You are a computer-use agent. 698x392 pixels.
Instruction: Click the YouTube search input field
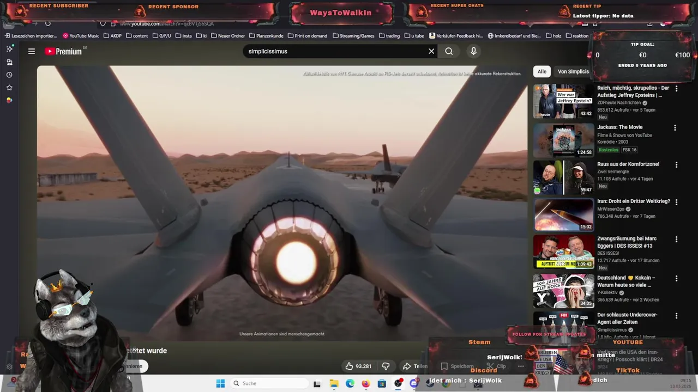tap(334, 51)
